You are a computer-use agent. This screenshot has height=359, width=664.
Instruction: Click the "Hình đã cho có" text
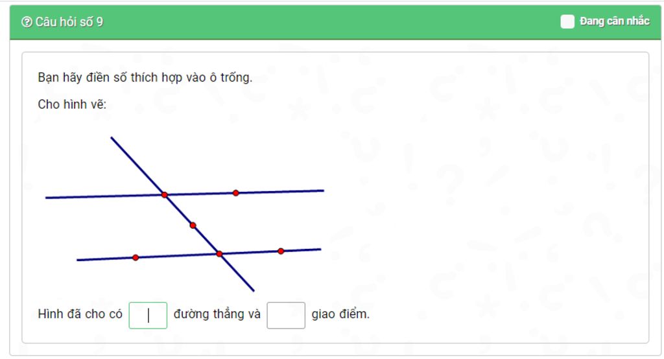point(80,314)
